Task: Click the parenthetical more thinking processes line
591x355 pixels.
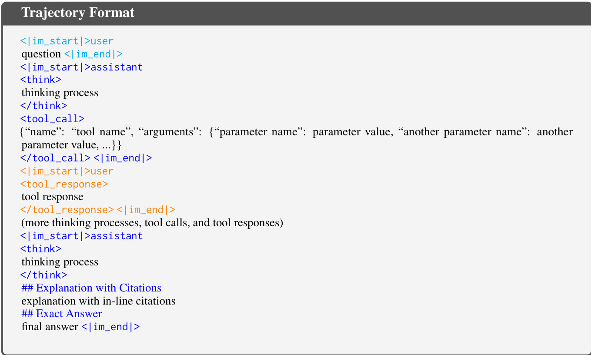Action: [x=152, y=223]
